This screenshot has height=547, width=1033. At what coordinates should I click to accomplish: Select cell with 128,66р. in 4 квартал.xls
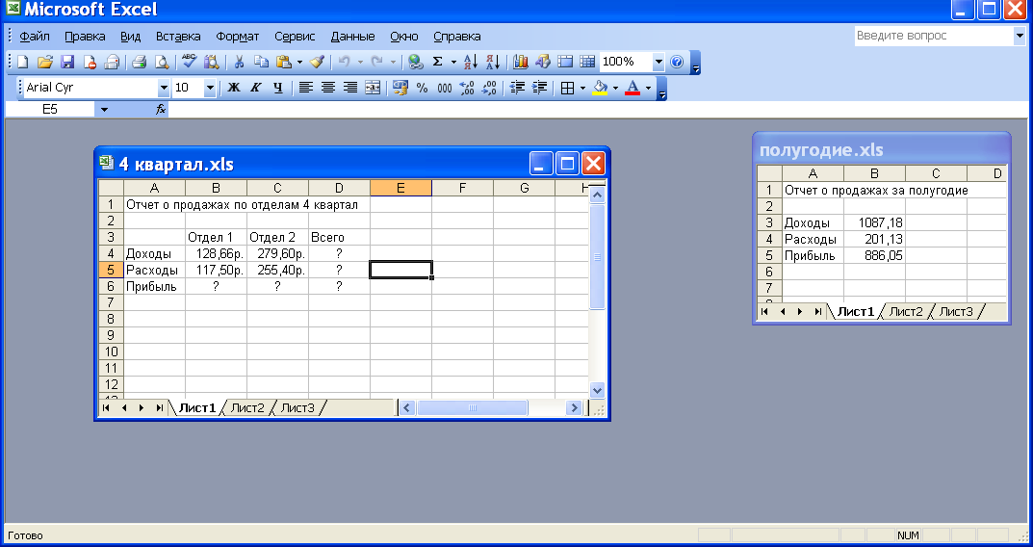[216, 253]
